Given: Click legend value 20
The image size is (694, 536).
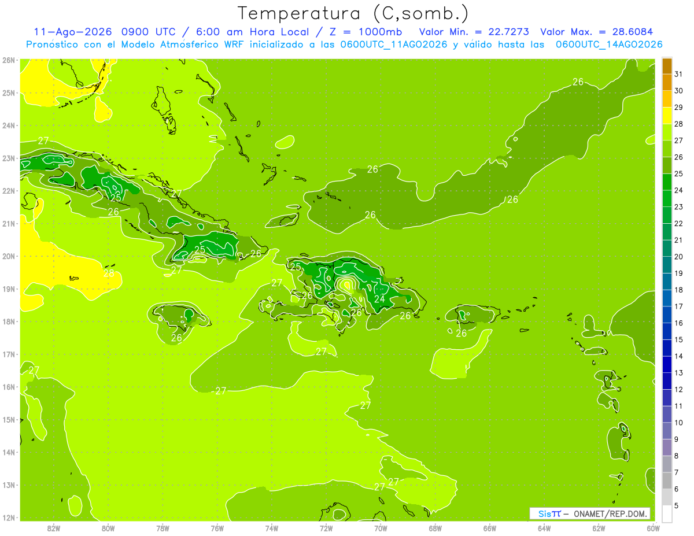Looking at the screenshot, I should (679, 257).
